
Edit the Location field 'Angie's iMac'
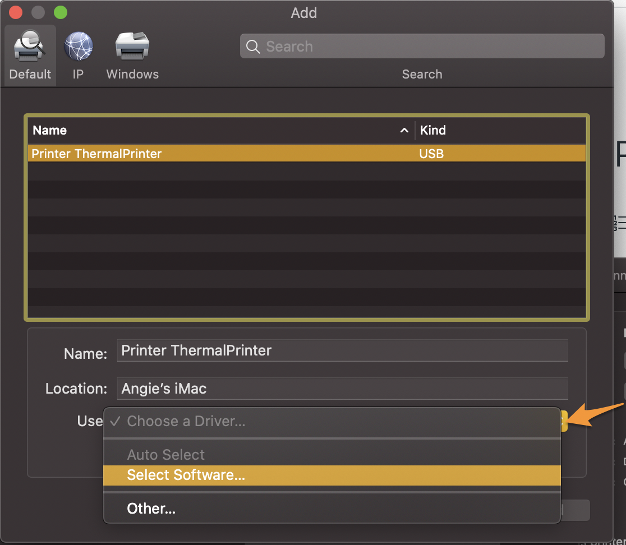342,389
